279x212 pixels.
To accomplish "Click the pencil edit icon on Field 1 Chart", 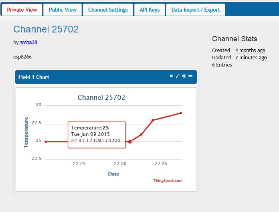I will (178, 76).
